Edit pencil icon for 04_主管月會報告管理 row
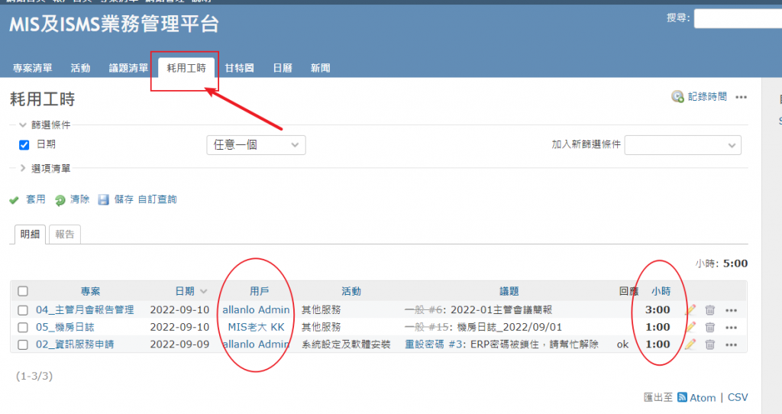The height and width of the screenshot is (414, 782). [x=690, y=310]
